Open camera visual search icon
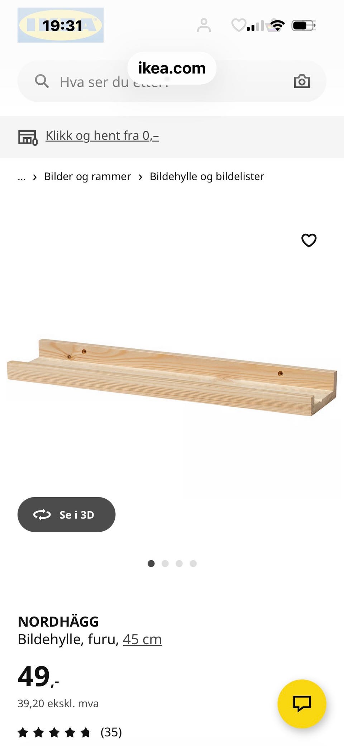344x746 pixels. tap(302, 81)
